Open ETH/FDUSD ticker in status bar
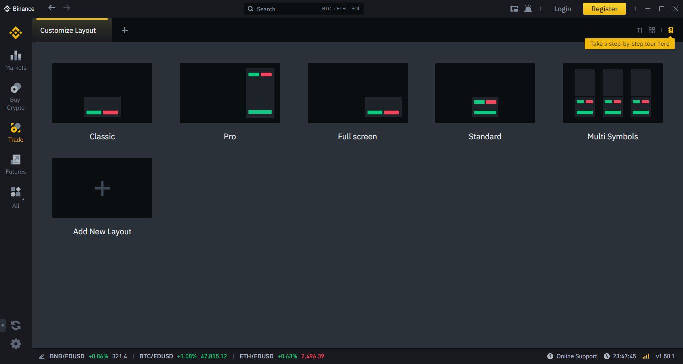 tap(282, 356)
